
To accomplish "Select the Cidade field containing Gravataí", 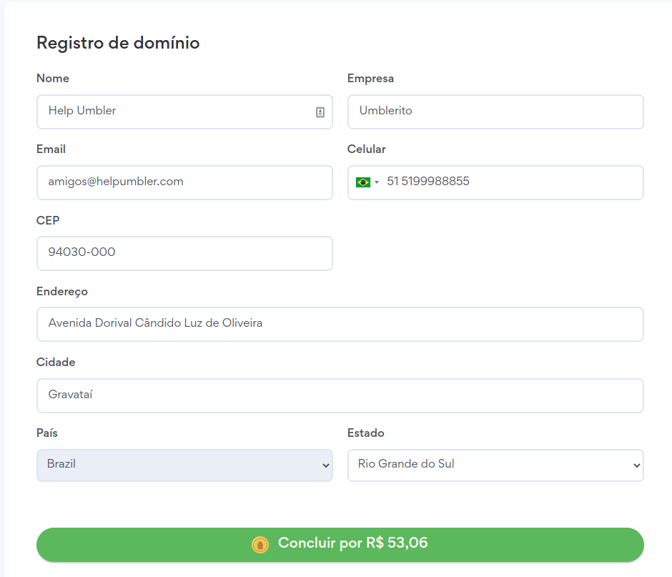I will [340, 395].
